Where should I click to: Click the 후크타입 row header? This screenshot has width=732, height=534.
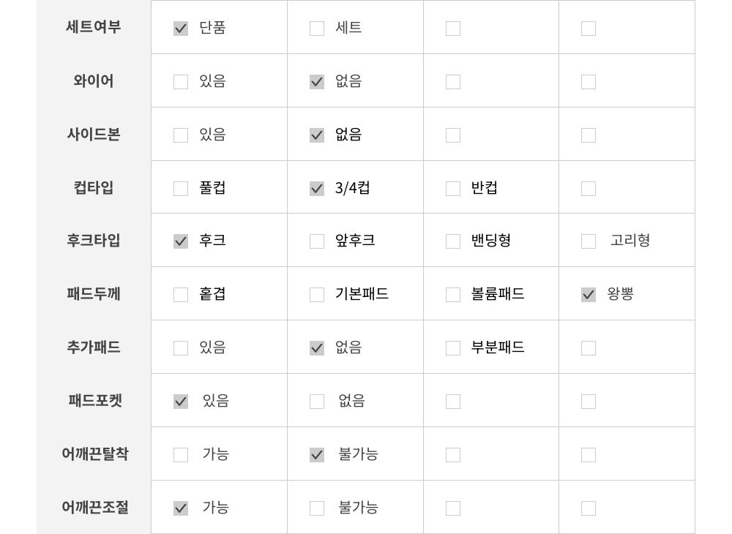click(x=94, y=241)
